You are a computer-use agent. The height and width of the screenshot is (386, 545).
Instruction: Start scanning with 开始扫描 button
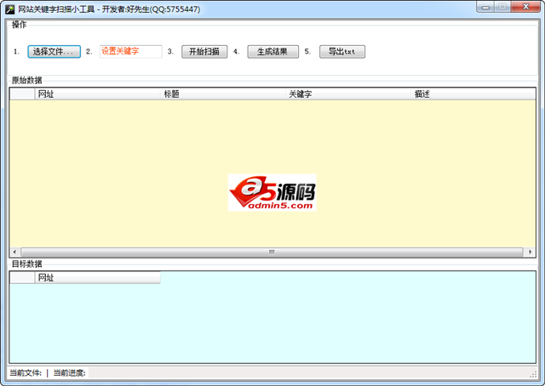tap(204, 52)
